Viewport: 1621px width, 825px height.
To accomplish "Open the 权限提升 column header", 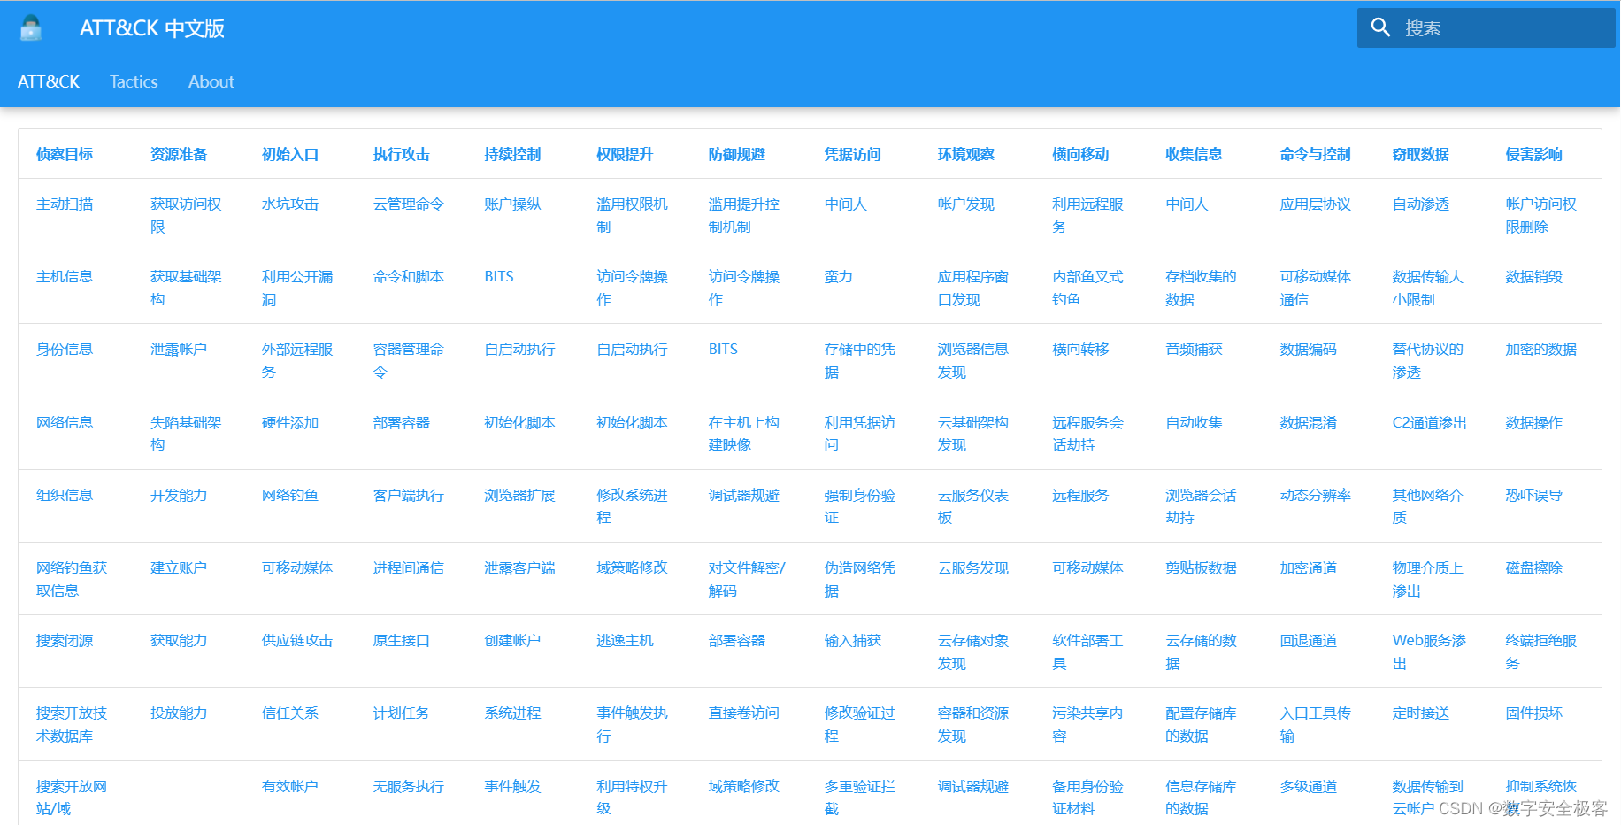I will [626, 154].
